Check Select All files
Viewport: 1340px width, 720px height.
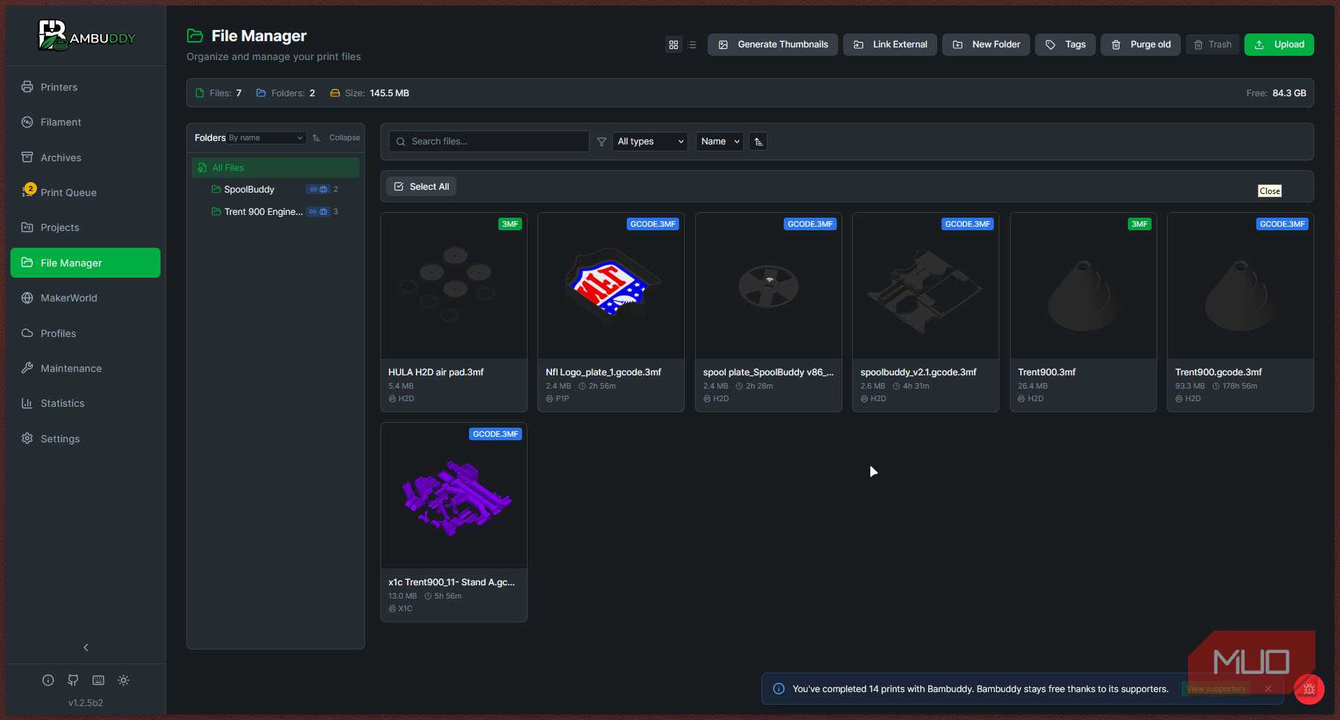(x=421, y=187)
